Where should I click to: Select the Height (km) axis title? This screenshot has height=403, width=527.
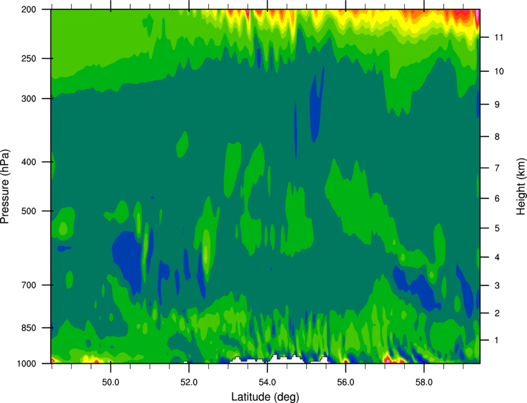click(x=521, y=186)
